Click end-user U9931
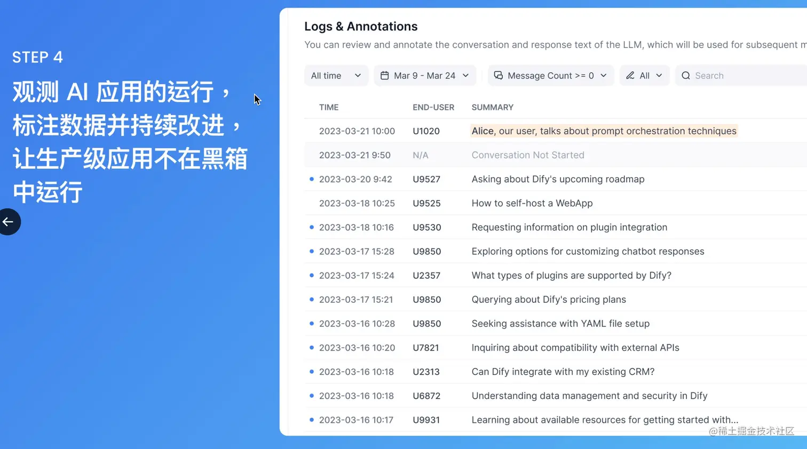807x449 pixels. (x=426, y=420)
